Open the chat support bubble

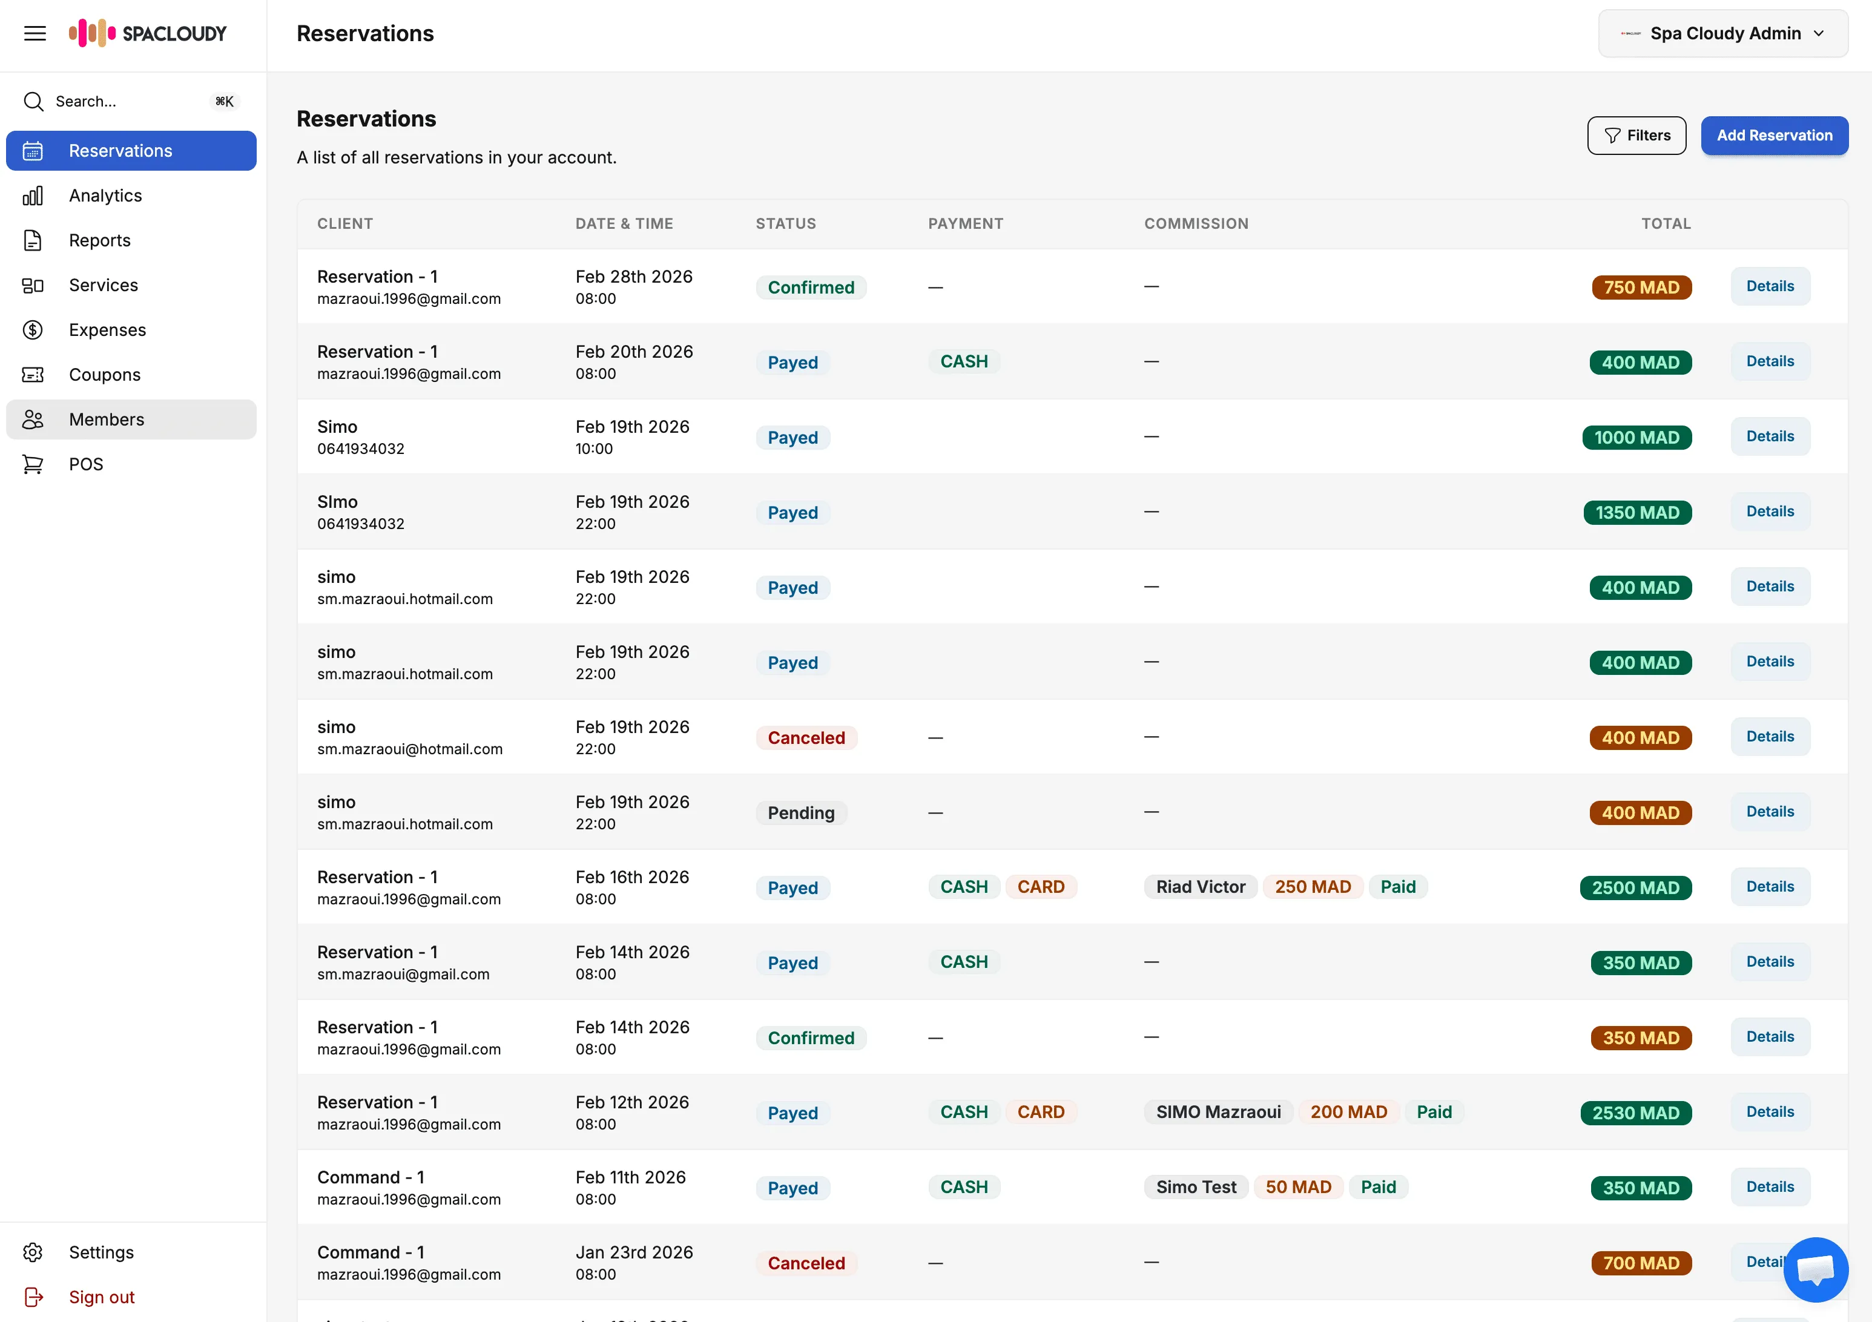pyautogui.click(x=1815, y=1269)
